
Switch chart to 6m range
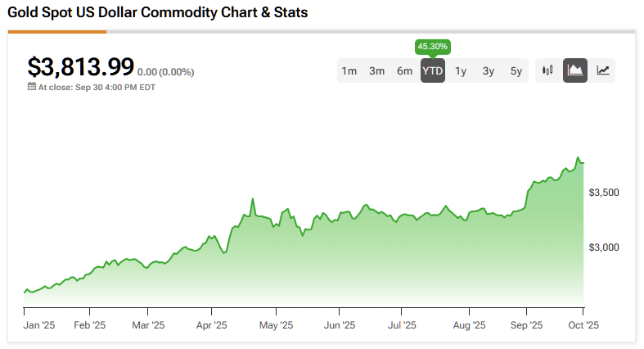point(405,70)
